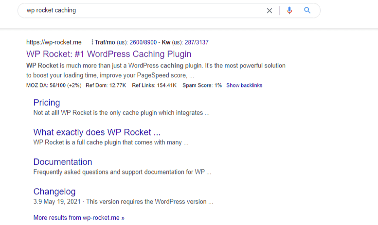Click the magnifying glass search icon
This screenshot has width=378, height=225.
coord(307,10)
